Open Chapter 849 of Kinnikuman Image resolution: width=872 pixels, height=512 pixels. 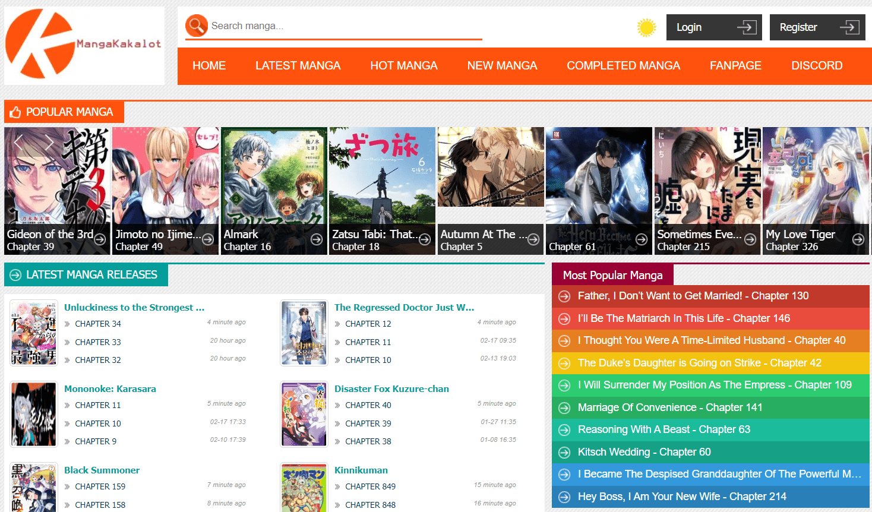[371, 487]
